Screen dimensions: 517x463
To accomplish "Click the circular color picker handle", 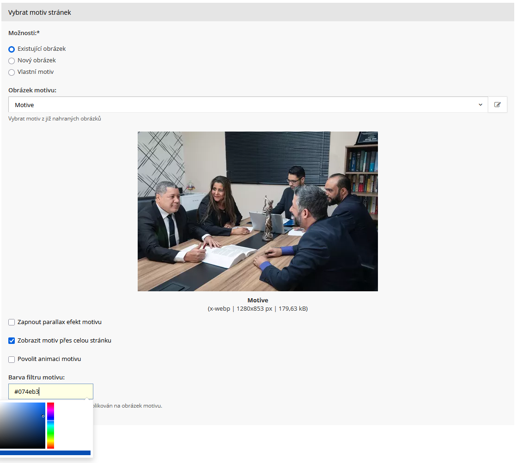I will 43,416.
